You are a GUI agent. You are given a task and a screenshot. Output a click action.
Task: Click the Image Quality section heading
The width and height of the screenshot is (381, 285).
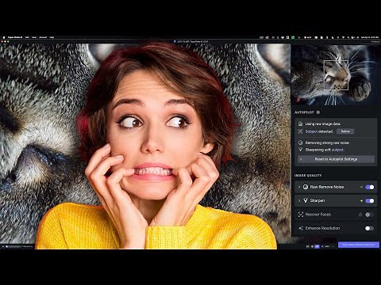pos(308,175)
